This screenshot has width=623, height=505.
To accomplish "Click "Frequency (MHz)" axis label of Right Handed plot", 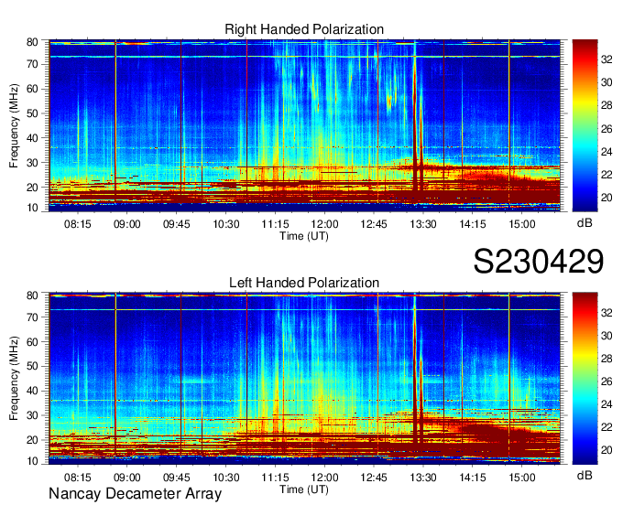I will [x=14, y=125].
